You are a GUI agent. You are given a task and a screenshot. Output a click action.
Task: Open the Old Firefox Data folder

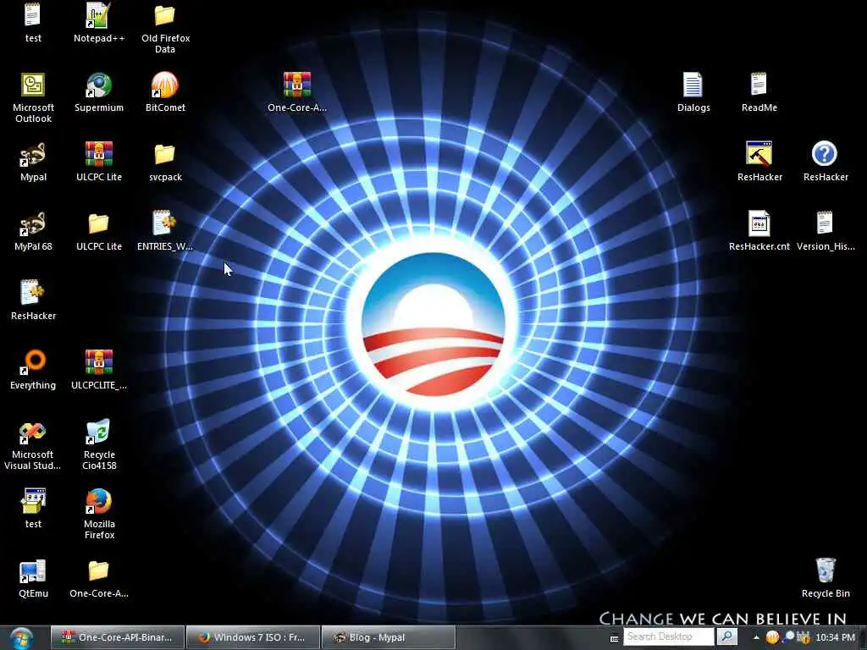pos(165,15)
